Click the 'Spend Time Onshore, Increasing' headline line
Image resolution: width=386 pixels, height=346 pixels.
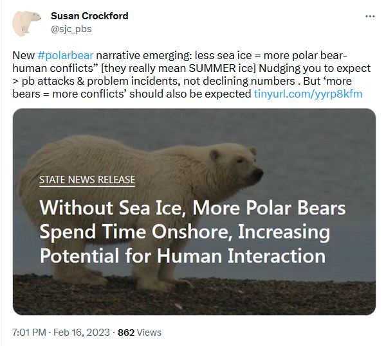185,232
